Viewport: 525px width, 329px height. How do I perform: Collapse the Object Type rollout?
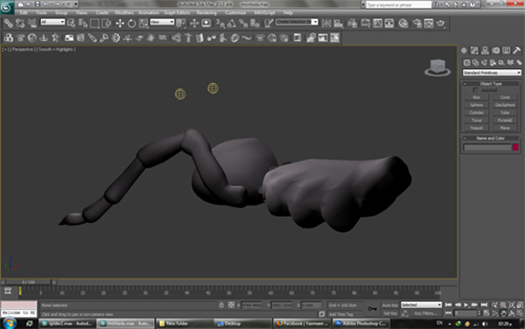491,83
